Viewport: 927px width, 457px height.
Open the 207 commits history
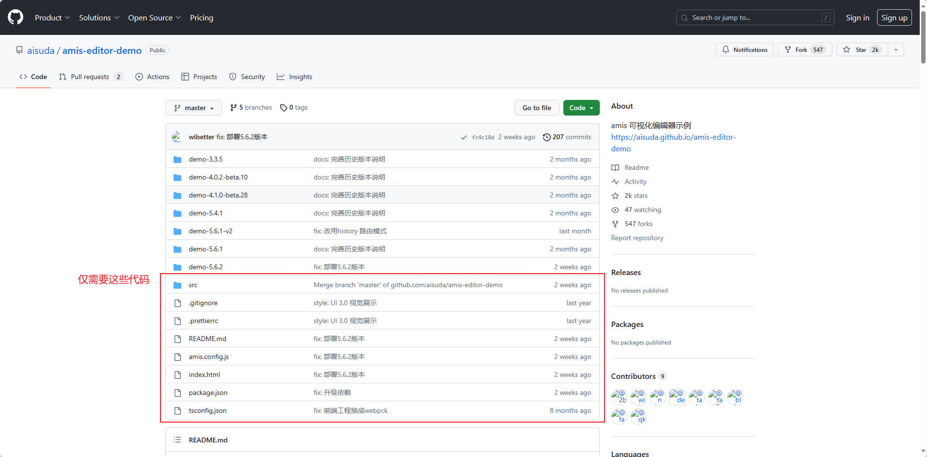(567, 137)
